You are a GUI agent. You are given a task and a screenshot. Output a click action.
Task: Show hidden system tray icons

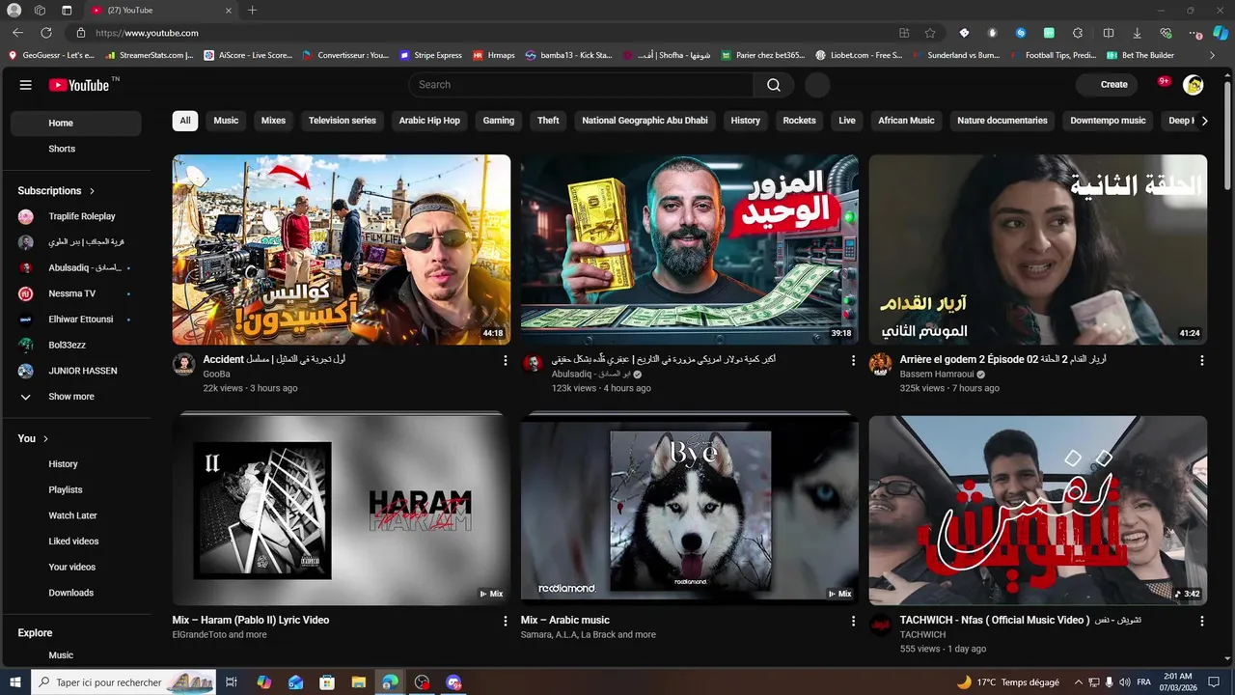click(x=1079, y=682)
